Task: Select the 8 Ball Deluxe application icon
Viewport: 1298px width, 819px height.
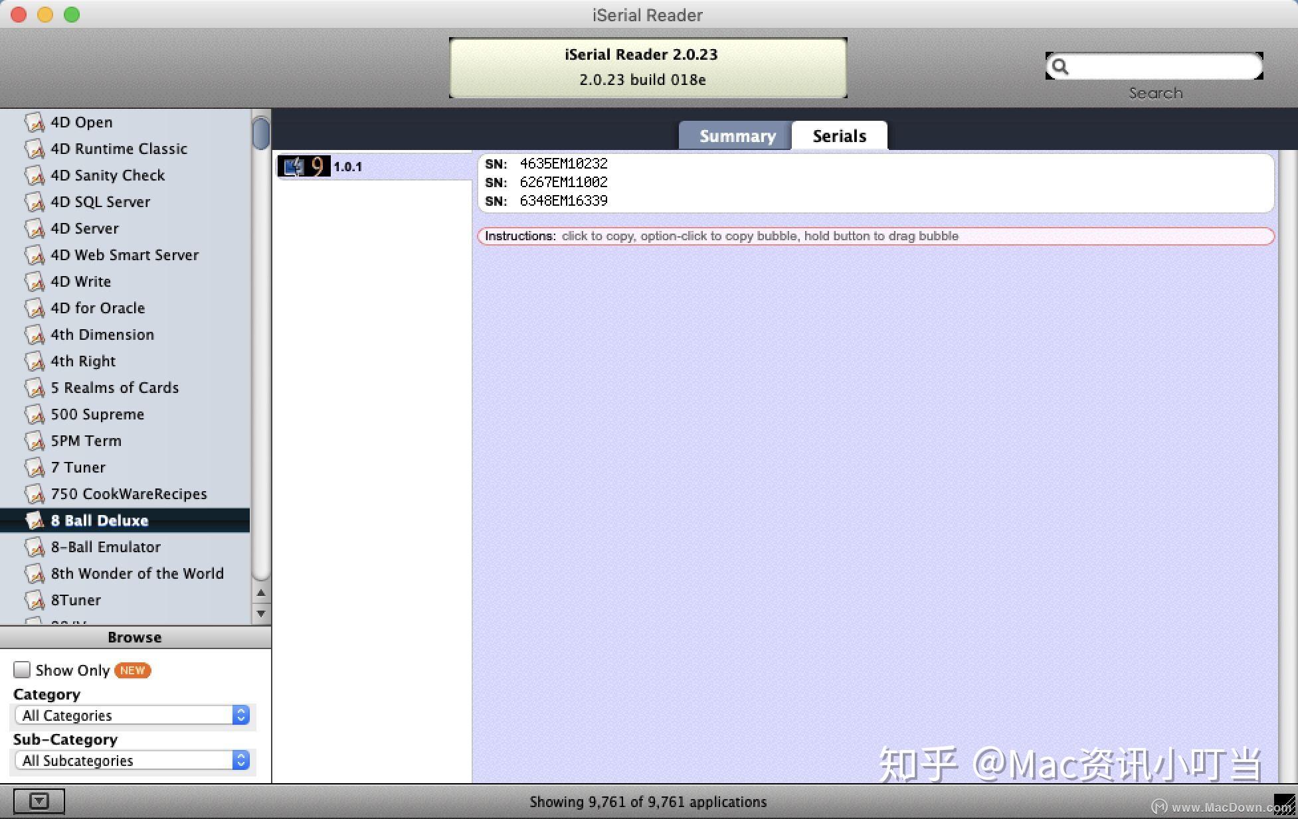Action: (x=35, y=520)
